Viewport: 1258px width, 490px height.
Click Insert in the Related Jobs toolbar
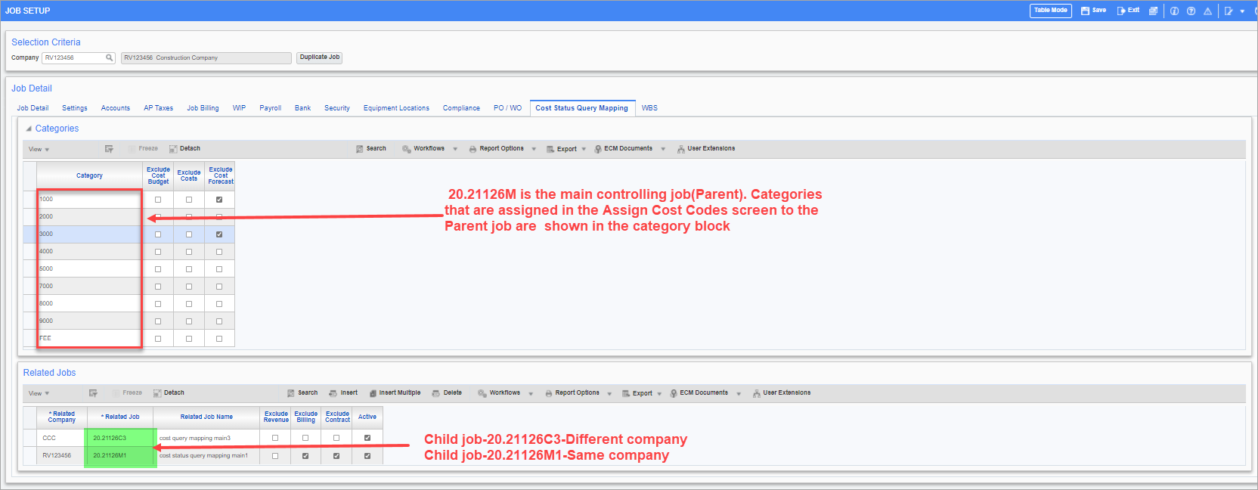[343, 393]
